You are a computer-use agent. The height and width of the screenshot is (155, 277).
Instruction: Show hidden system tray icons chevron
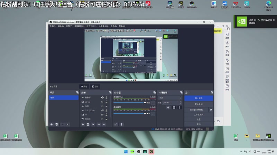point(241,152)
